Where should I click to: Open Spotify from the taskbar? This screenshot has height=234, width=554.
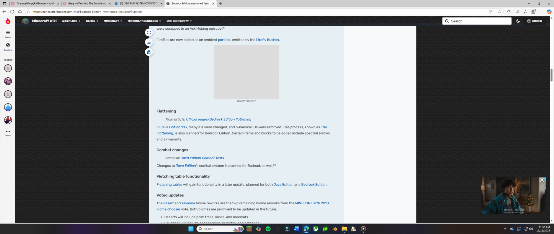click(268, 229)
